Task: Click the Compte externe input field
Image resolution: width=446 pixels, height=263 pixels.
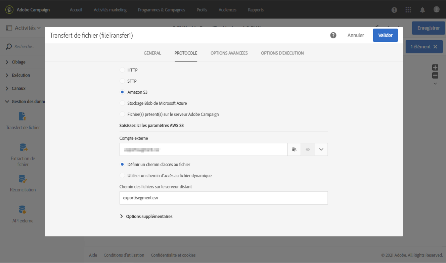Action: pos(204,149)
